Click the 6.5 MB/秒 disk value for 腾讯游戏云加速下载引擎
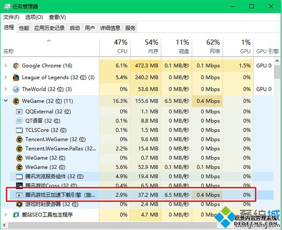Image resolution: width=282 pixels, height=230 pixels. point(177,195)
